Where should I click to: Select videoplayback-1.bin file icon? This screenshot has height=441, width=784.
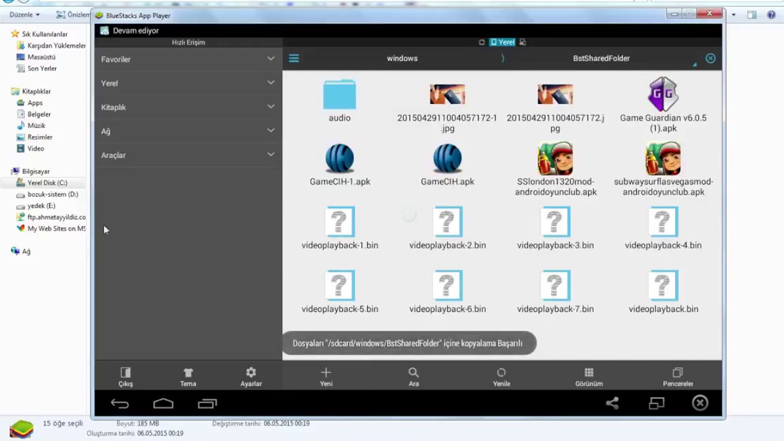(339, 222)
